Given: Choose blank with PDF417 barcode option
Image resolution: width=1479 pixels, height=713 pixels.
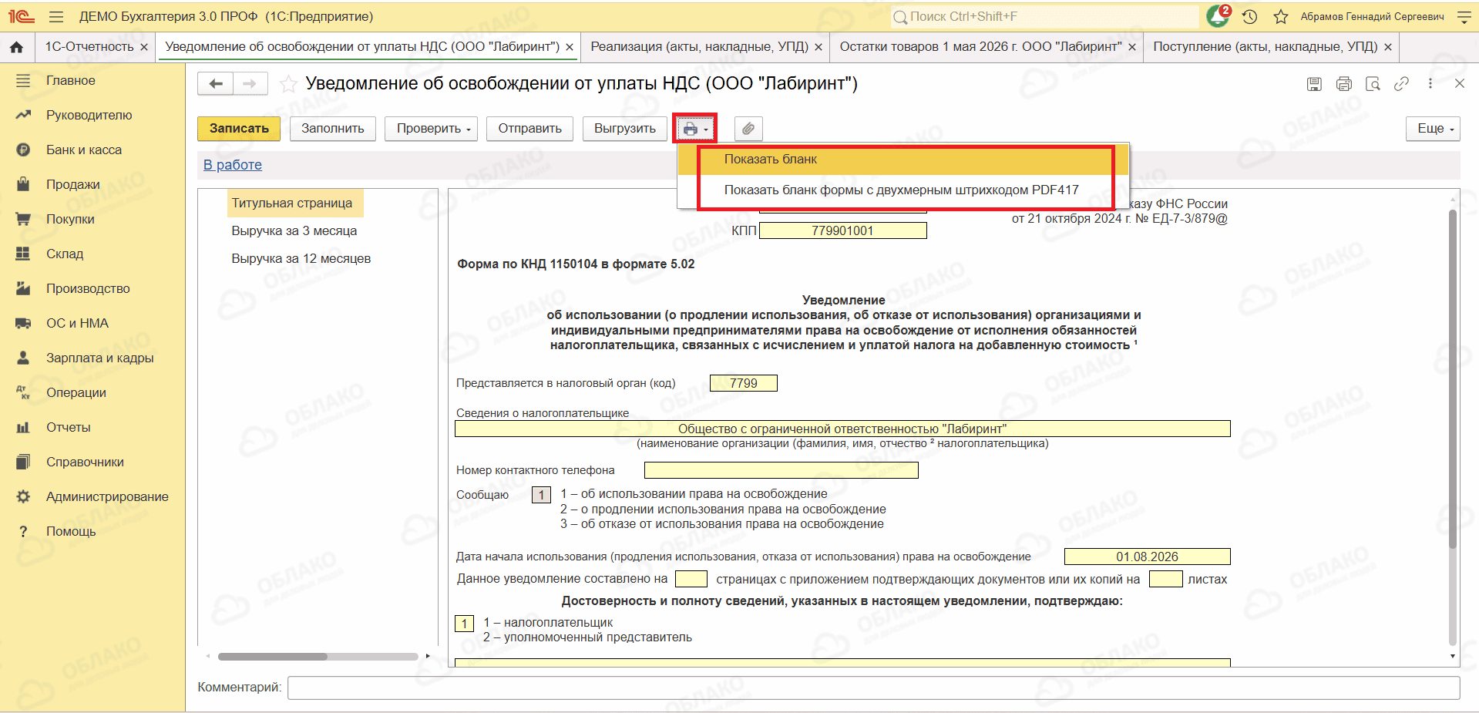Looking at the screenshot, I should click(x=903, y=190).
